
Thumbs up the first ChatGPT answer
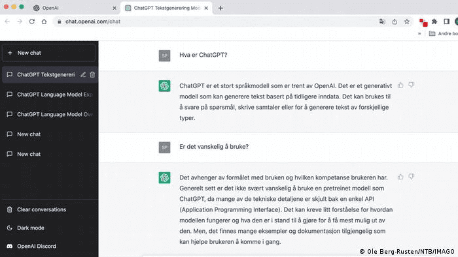pyautogui.click(x=400, y=85)
